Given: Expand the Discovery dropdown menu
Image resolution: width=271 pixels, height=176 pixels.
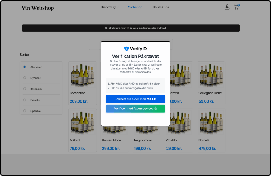Looking at the screenshot, I should (110, 7).
